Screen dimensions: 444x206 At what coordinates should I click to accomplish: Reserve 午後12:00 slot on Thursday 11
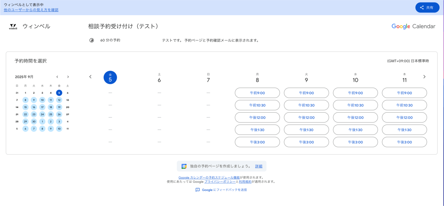click(x=404, y=117)
